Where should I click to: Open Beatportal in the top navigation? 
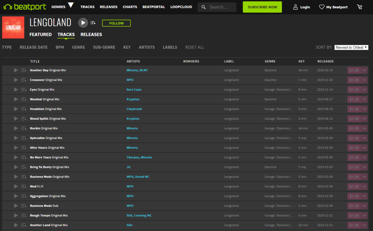[154, 7]
